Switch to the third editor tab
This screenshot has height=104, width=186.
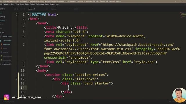tap(76, 9)
